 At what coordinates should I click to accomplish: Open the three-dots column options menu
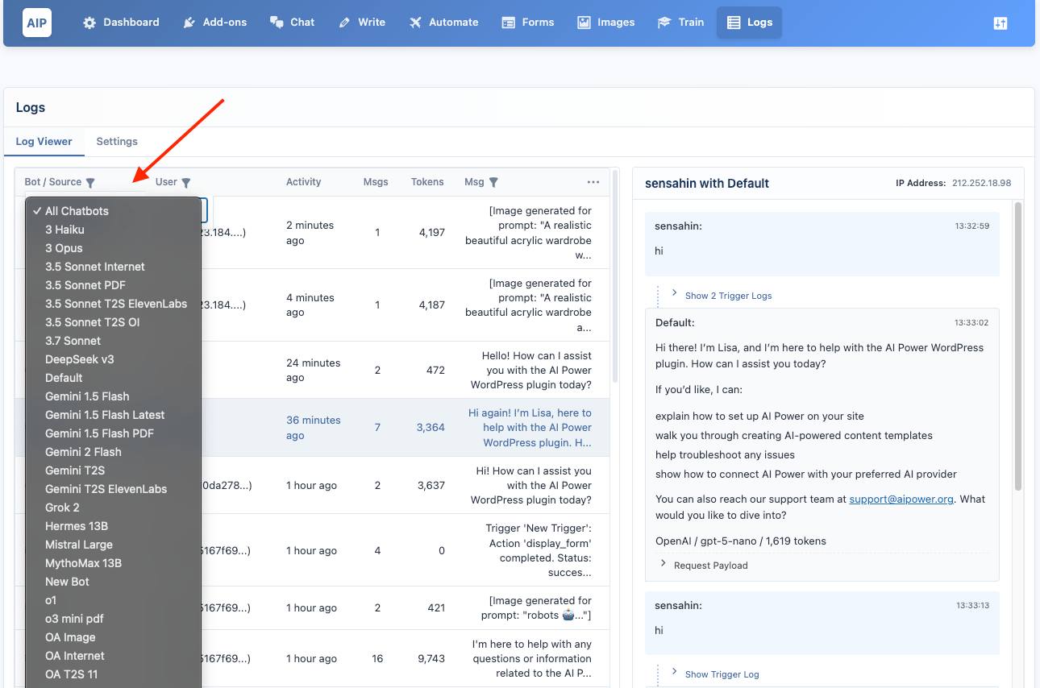pos(593,182)
